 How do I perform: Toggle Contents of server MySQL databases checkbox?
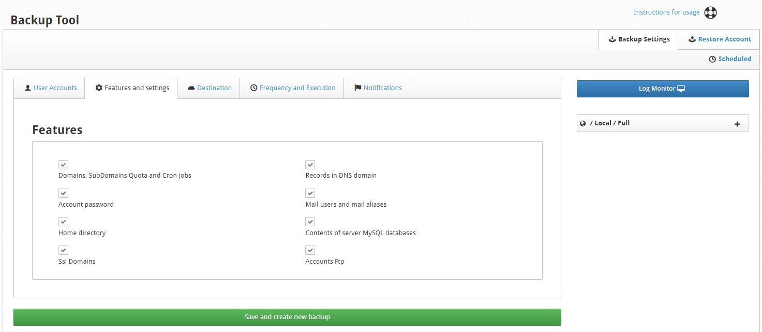[310, 222]
